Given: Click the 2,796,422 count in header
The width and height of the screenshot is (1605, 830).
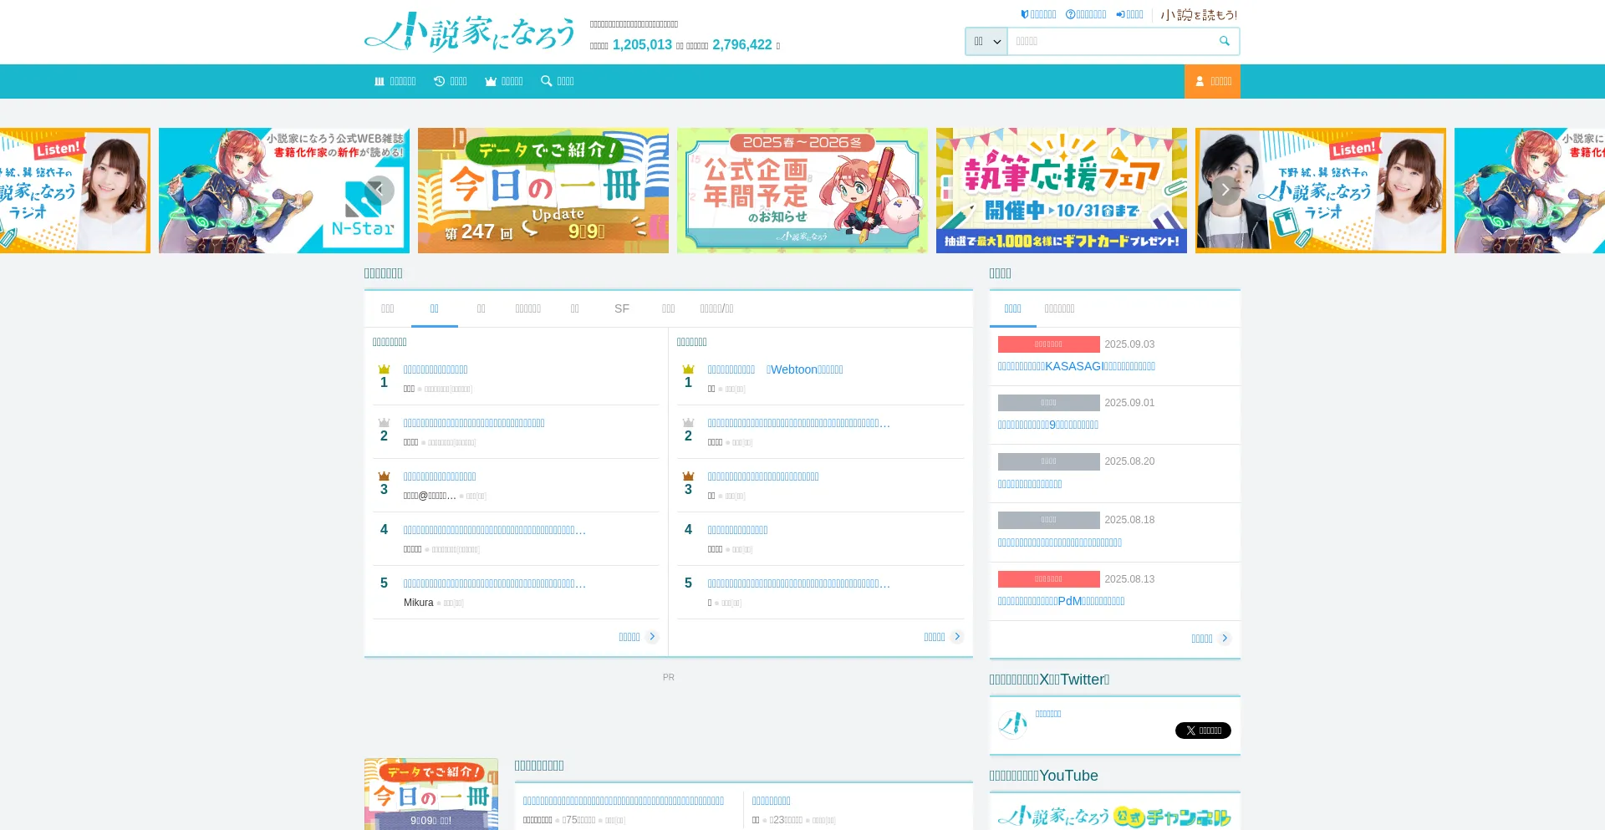Looking at the screenshot, I should pos(742,45).
